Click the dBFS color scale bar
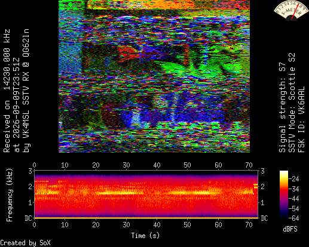The height and width of the screenshot is (247, 309). click(x=284, y=194)
